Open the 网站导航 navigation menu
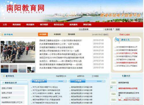This screenshot has height=105, width=144. click(87, 24)
